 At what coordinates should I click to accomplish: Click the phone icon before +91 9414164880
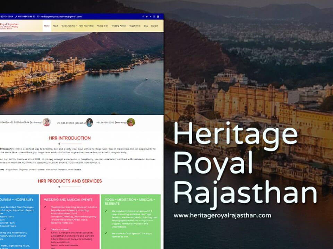(16, 17)
